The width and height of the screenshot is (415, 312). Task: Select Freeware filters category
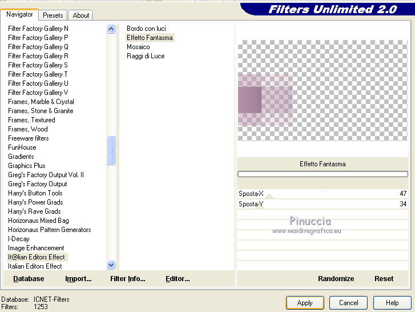click(29, 138)
